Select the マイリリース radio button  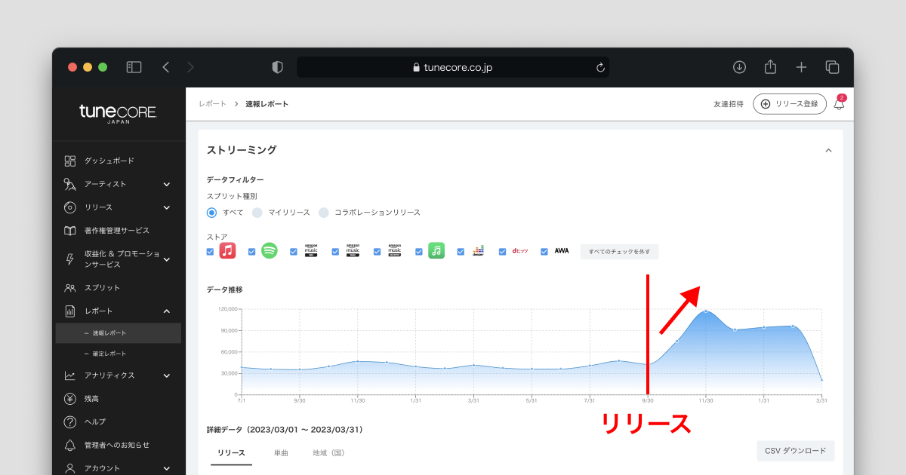tap(257, 213)
